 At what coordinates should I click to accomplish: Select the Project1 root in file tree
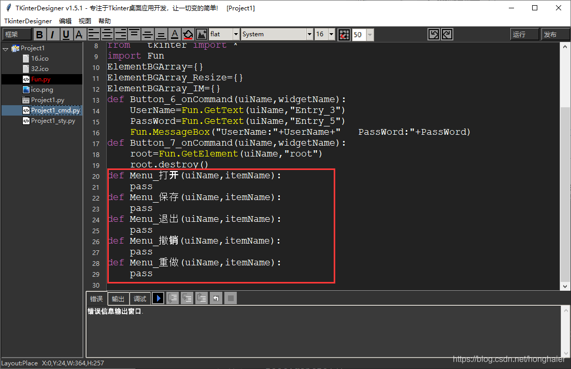coord(33,48)
